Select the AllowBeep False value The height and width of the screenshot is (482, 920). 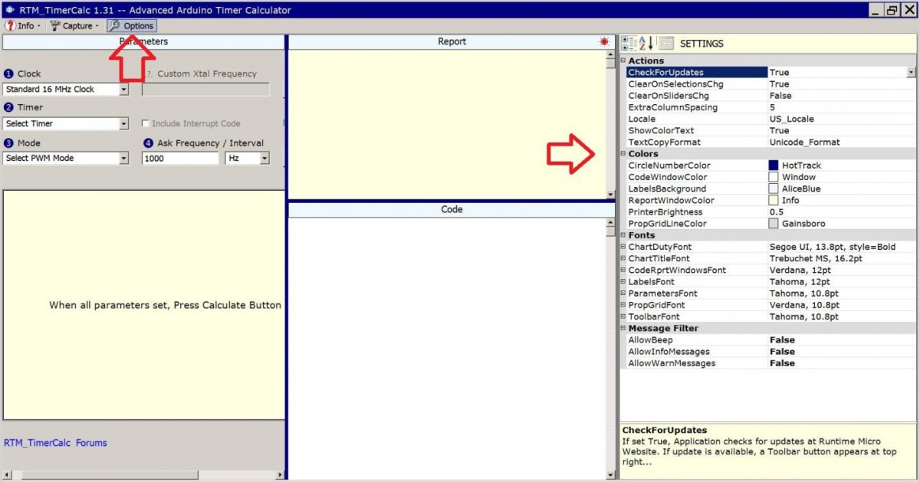(782, 340)
